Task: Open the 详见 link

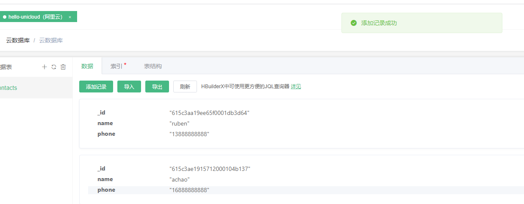Action: [296, 87]
